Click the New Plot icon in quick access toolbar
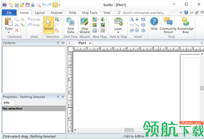204x139 pixels. pos(11,5)
